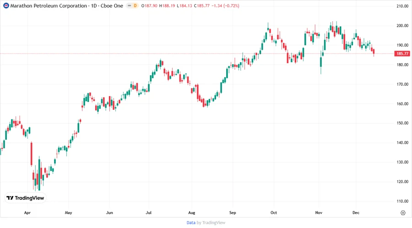Click the change value −1.34 (−0.72%)
412x228 pixels.
pyautogui.click(x=225, y=5)
